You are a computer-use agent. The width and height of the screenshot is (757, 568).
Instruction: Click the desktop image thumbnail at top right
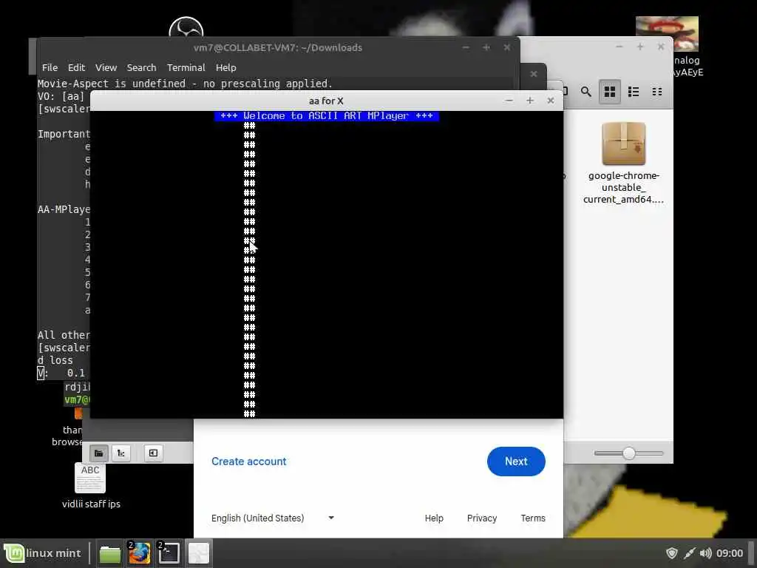667,34
